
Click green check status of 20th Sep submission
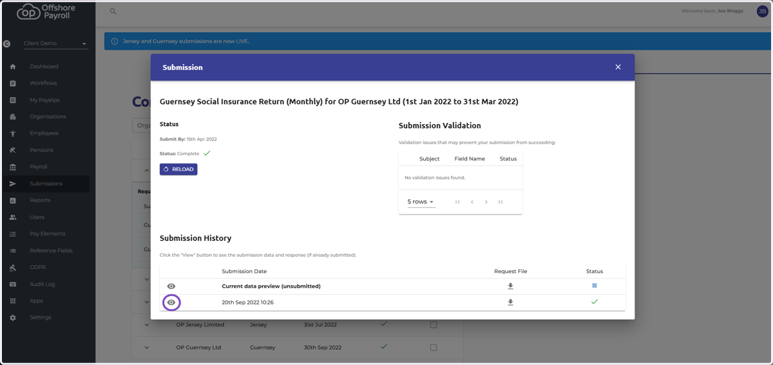click(x=595, y=302)
